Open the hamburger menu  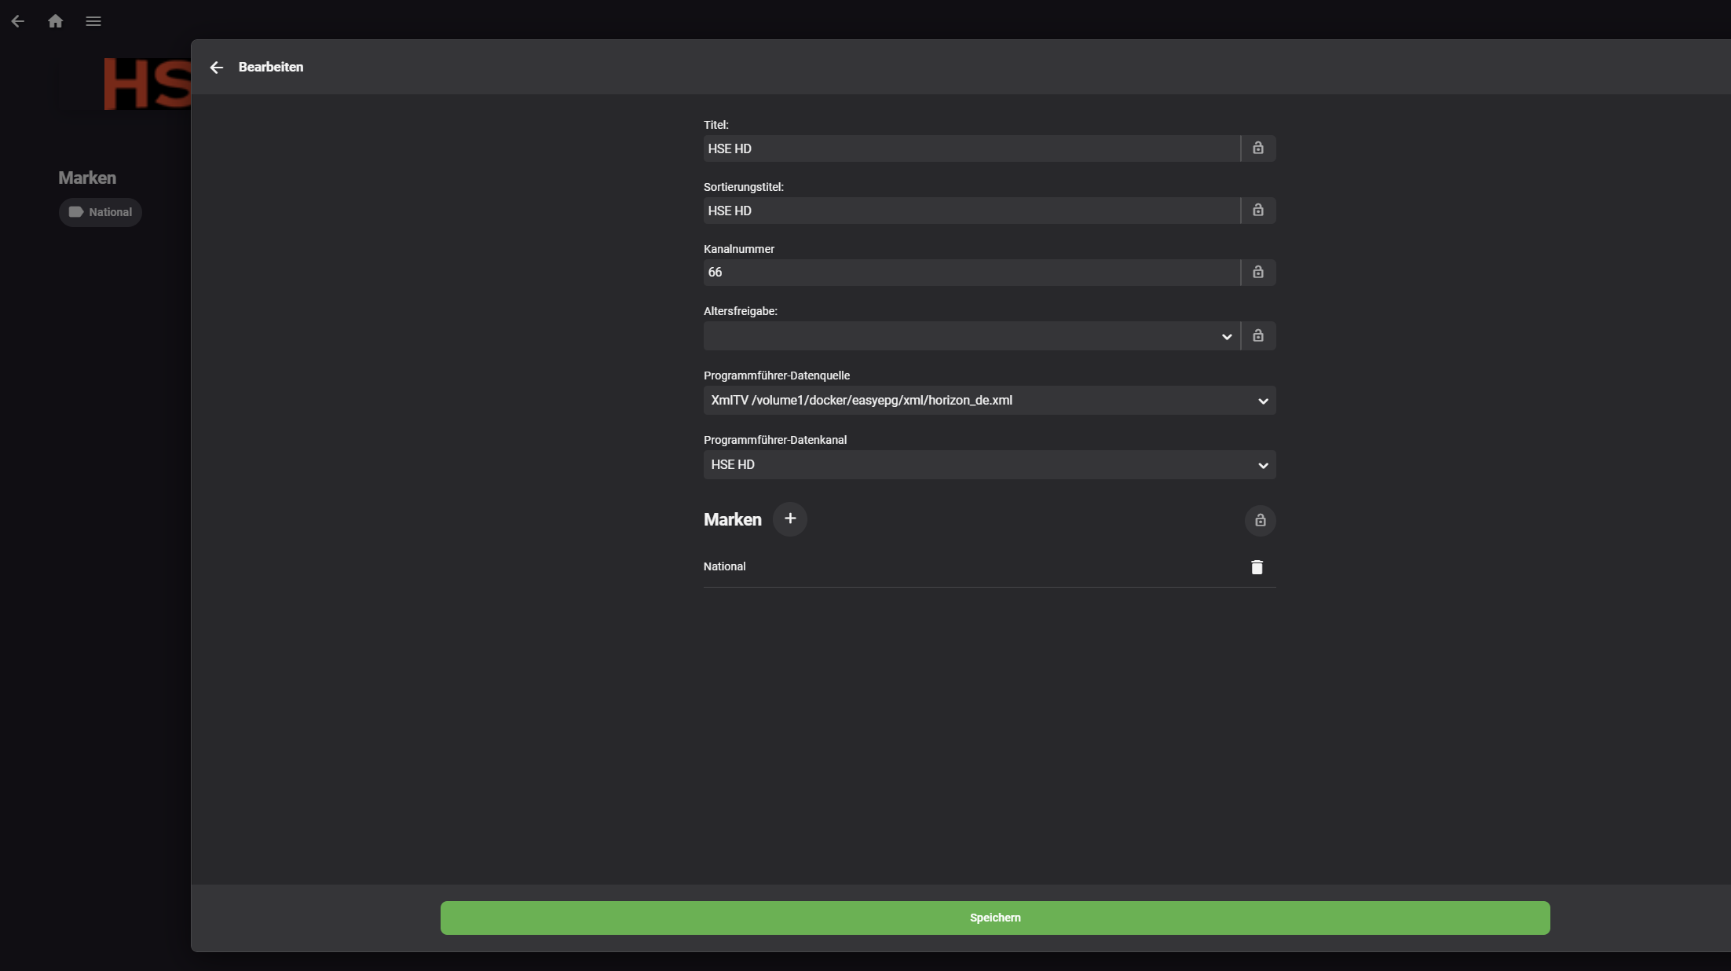click(93, 21)
